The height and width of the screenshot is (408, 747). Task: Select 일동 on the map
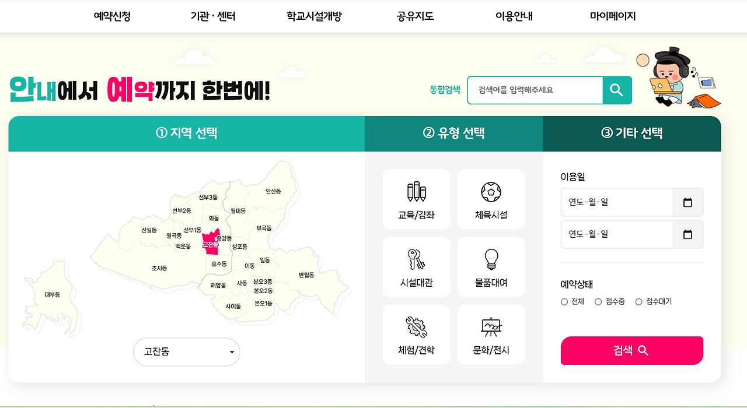265,261
